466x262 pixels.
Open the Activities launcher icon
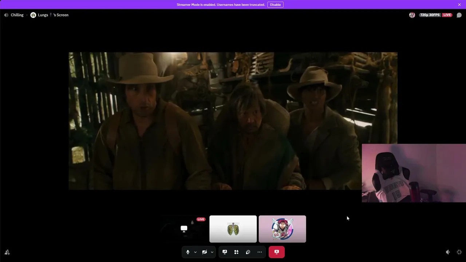point(236,252)
